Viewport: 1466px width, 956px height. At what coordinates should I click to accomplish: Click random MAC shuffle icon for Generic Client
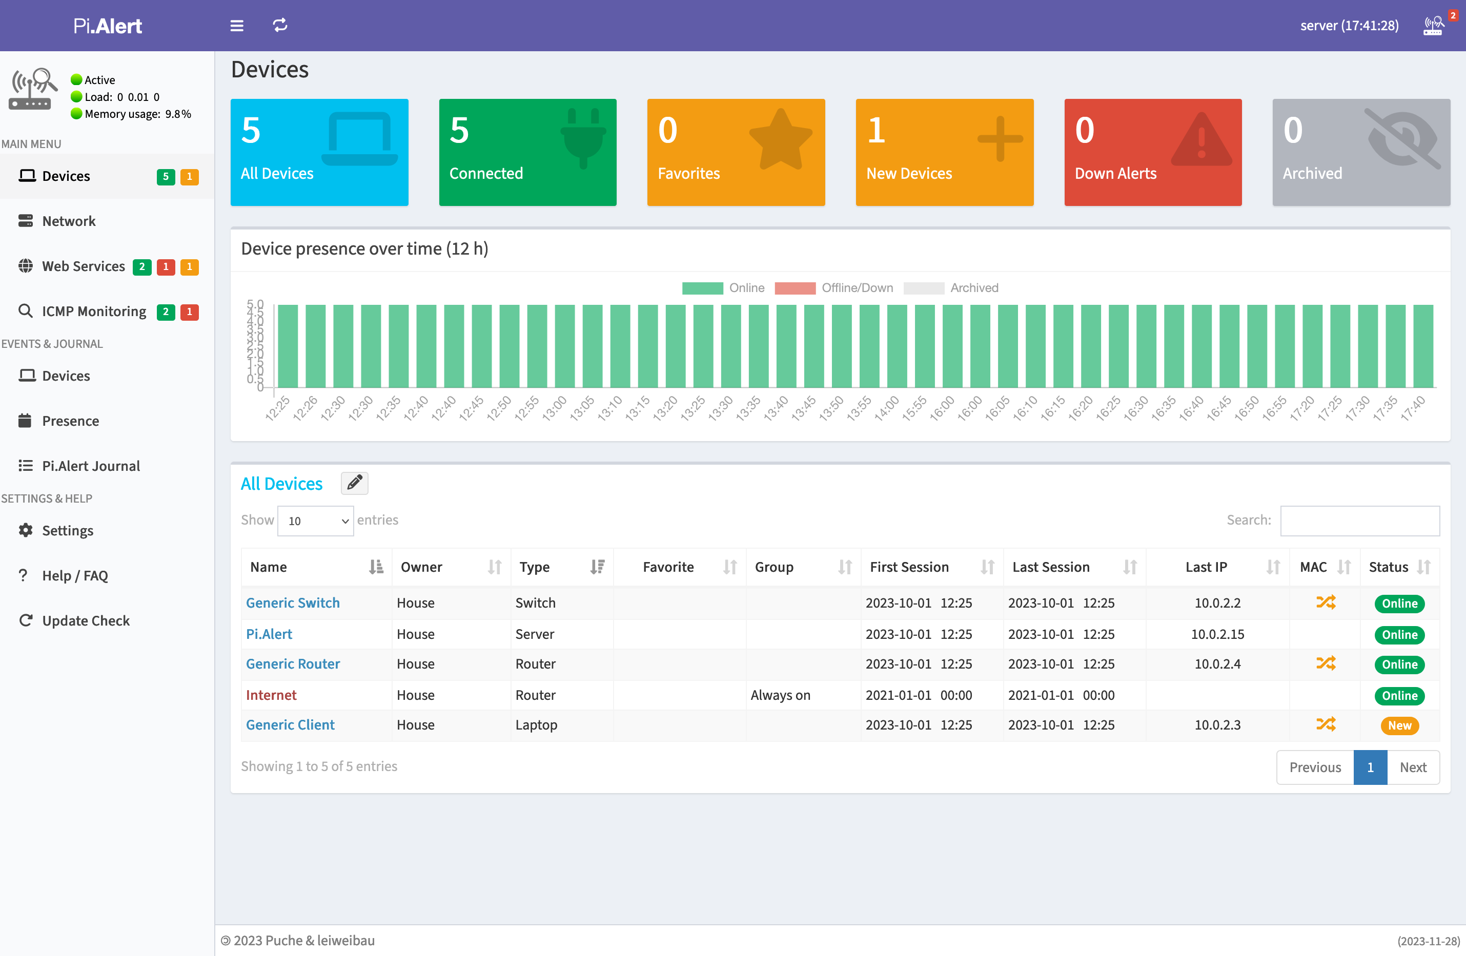click(1326, 724)
